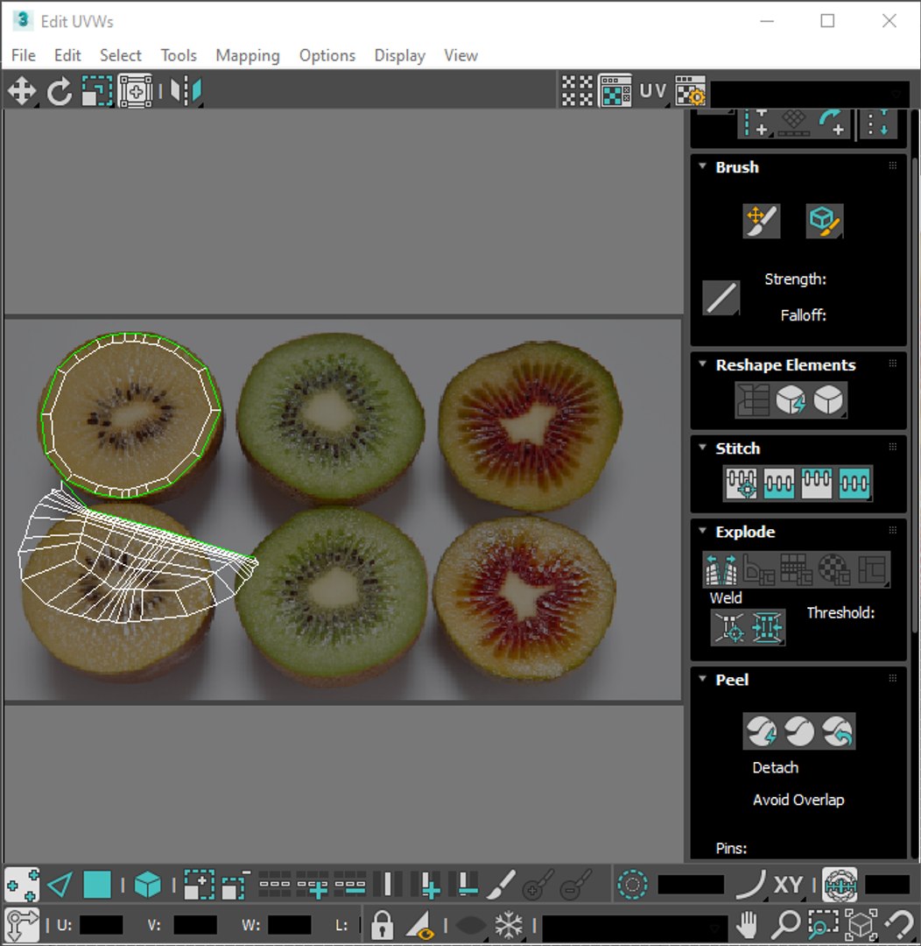The width and height of the screenshot is (921, 946).
Task: Click Weld Selected Subobjects icon
Action: (767, 628)
